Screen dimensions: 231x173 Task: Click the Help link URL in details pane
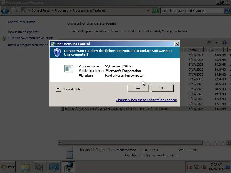(x=158, y=155)
